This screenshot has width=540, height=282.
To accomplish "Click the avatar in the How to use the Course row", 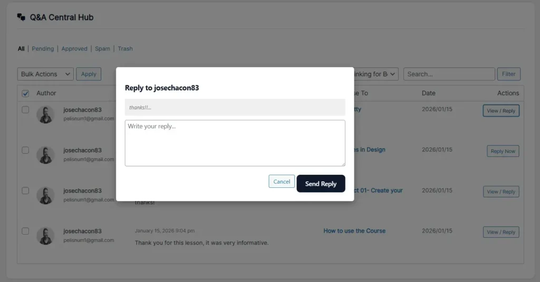I will 45,236.
